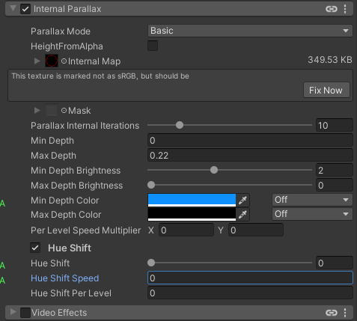Viewport: 357px width, 321px height.
Task: Open the Video Effects three-dot menu
Action: tap(345, 313)
